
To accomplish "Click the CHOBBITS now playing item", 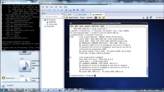I will click(10, 85).
